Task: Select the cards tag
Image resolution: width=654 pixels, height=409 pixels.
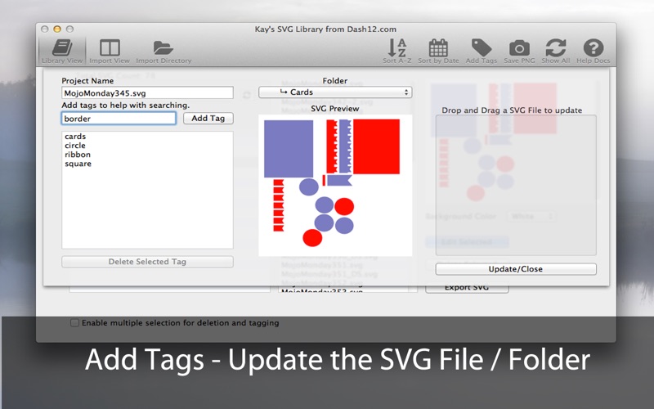Action: tap(75, 137)
